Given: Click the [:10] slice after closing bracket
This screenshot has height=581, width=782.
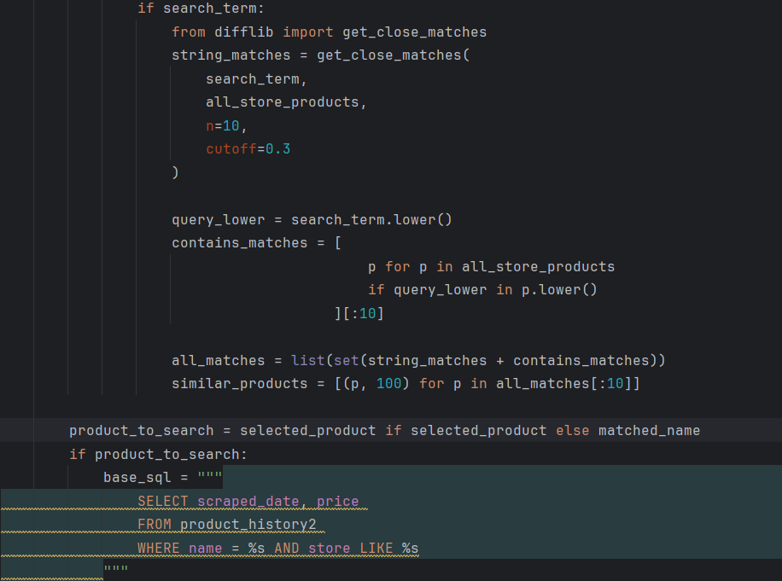Looking at the screenshot, I should pos(363,313).
